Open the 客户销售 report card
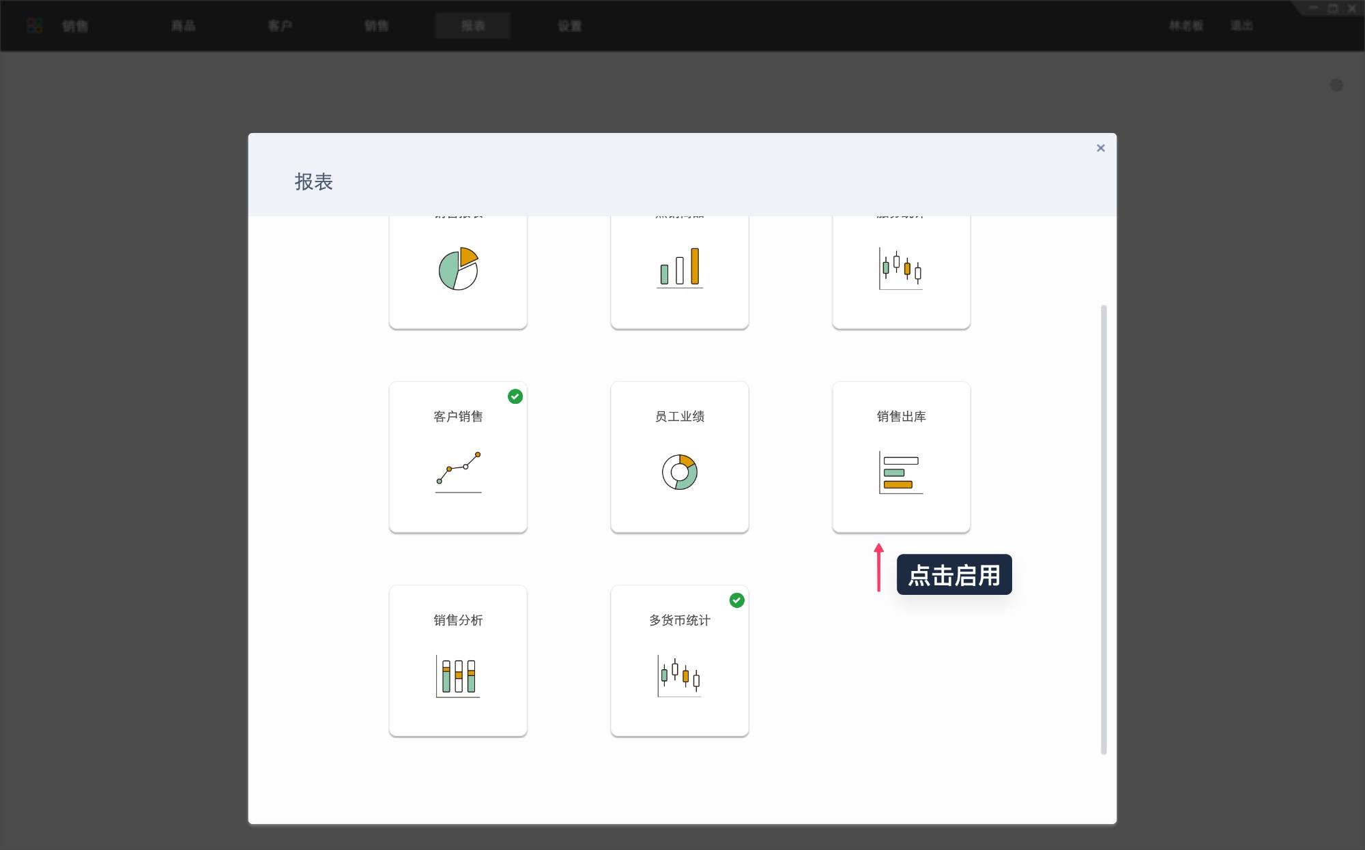The width and height of the screenshot is (1365, 850). point(458,457)
